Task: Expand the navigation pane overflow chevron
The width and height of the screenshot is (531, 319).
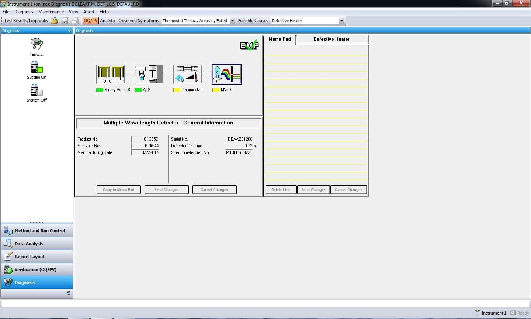Action: coord(69,293)
